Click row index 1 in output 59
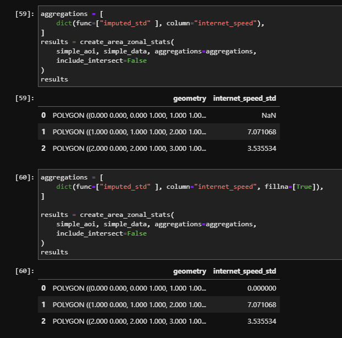The image size is (342, 338). [x=43, y=132]
